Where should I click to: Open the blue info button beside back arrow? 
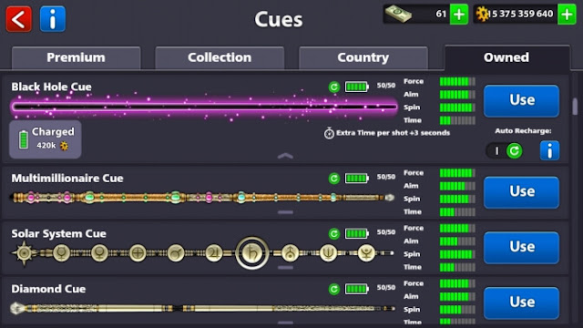53,18
